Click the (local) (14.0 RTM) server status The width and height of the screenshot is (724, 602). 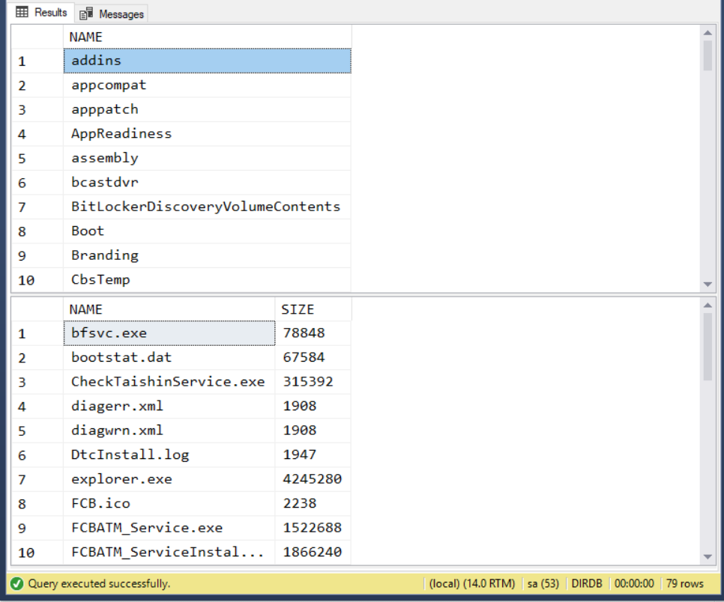coord(471,583)
